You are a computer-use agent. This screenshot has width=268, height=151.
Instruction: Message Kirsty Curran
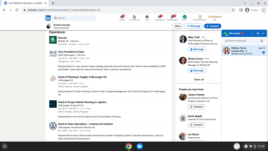click(x=197, y=71)
